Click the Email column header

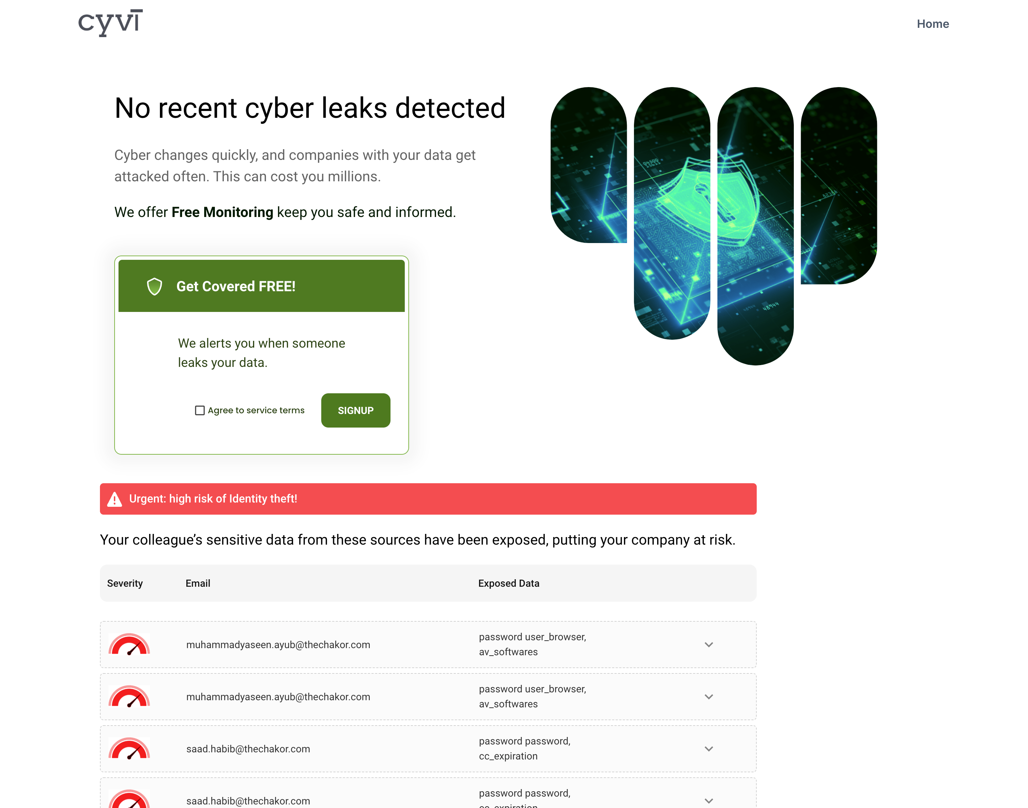pos(198,583)
